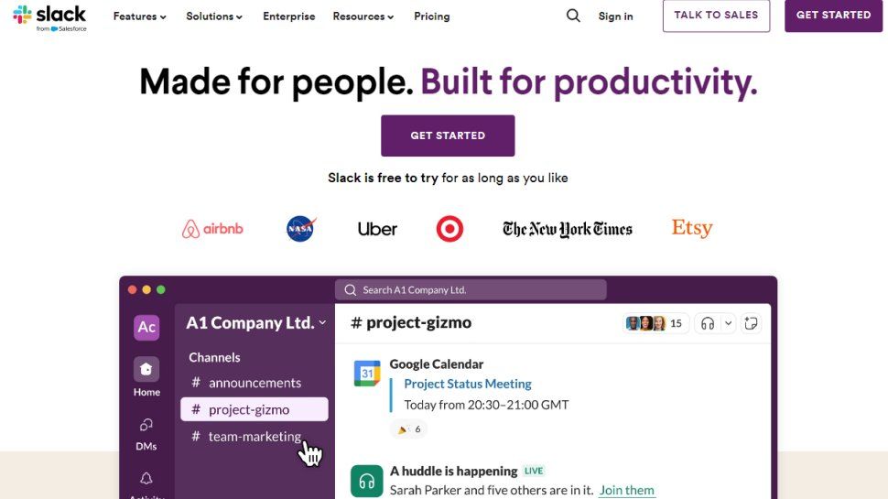Click the Slack logo
Viewport: 888px width, 499px height.
(x=49, y=16)
